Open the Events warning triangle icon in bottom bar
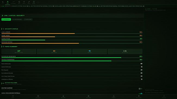Image resolution: width=177 pixels, height=99 pixels. click(114, 97)
